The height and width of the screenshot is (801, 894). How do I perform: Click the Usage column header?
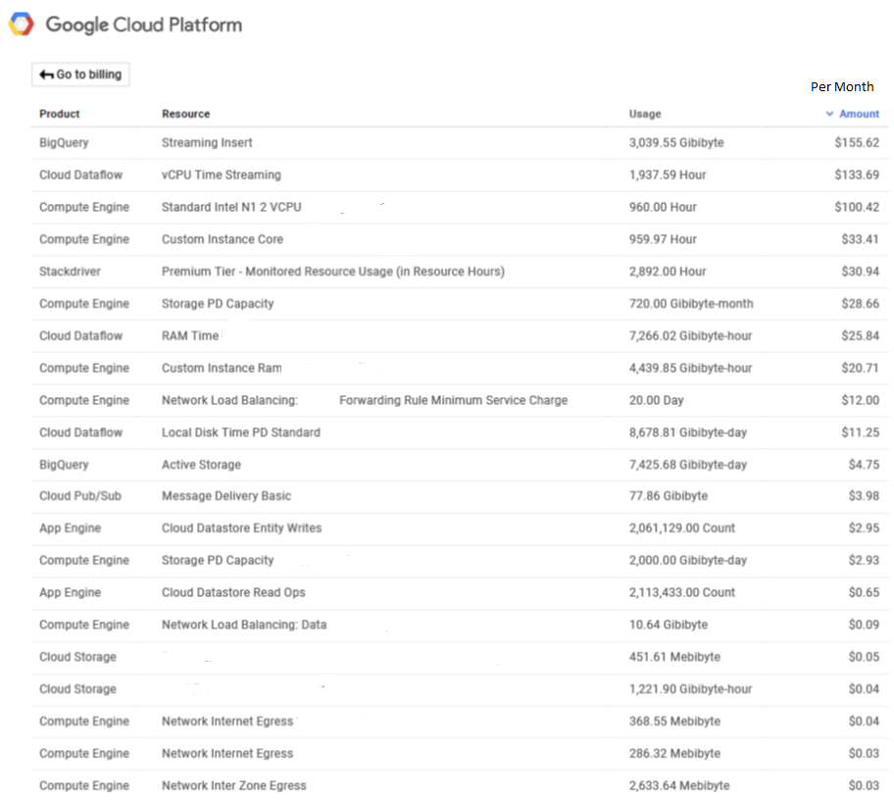(x=645, y=114)
